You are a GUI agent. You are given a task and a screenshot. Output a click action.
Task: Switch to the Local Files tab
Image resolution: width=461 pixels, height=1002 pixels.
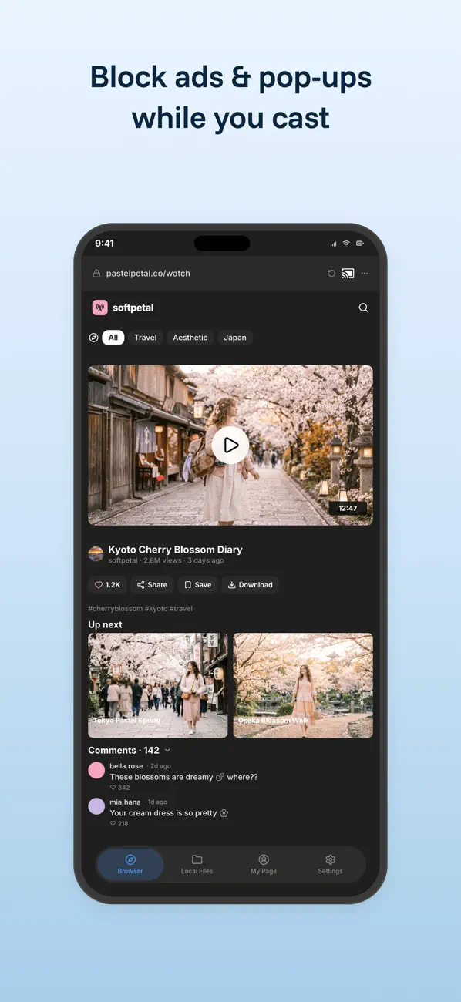click(197, 865)
